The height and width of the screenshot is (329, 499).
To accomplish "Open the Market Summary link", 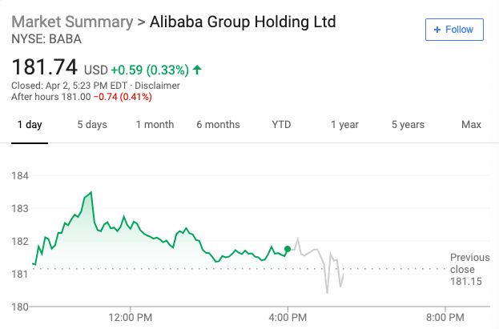I will 72,22.
